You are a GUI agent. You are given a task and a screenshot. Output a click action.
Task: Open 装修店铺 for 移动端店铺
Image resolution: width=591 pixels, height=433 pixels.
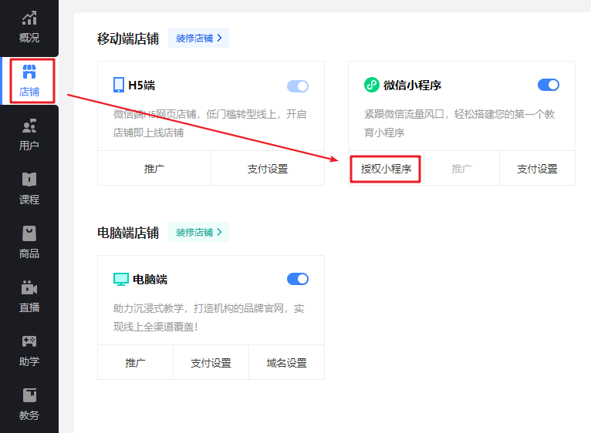pos(198,38)
